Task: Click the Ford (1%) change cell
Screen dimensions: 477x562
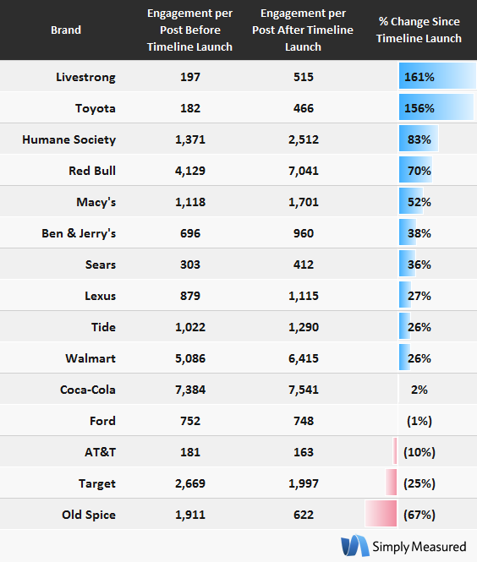Action: pos(419,421)
